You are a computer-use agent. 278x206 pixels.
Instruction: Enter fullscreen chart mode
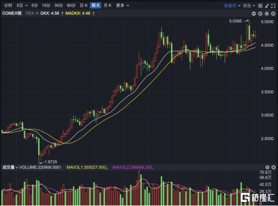click(x=273, y=6)
